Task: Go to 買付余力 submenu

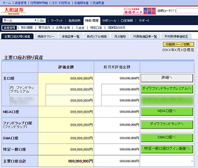Action: point(44,28)
